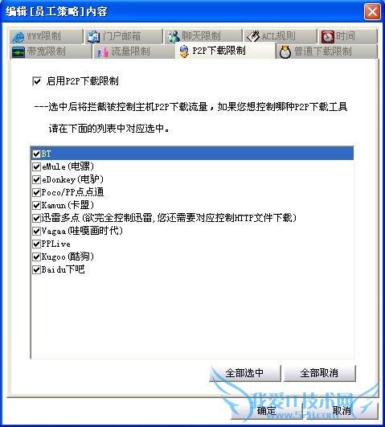Click the 聊天限制 tab messenger icon
Screen dimensions: 385x427
(x=173, y=37)
